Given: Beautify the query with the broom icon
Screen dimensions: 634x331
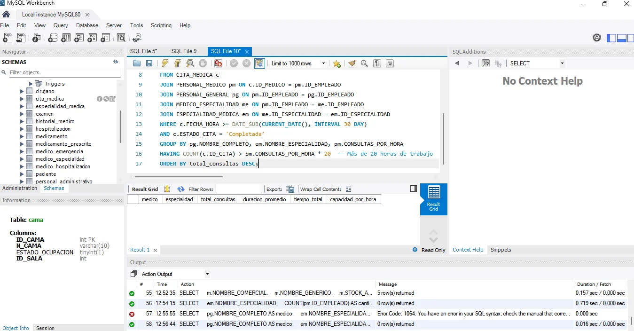Looking at the screenshot, I should (352, 63).
